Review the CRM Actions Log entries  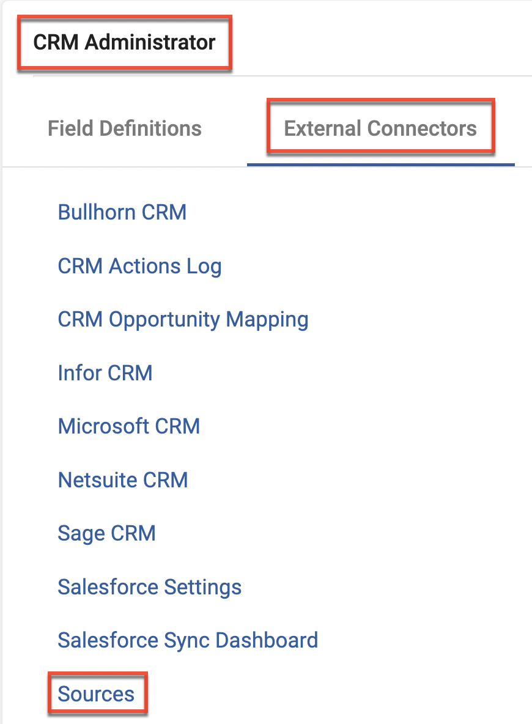tap(139, 267)
